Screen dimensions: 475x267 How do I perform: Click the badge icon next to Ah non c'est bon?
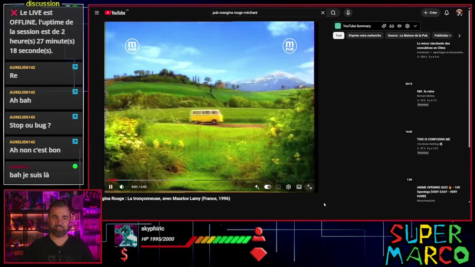click(x=75, y=141)
